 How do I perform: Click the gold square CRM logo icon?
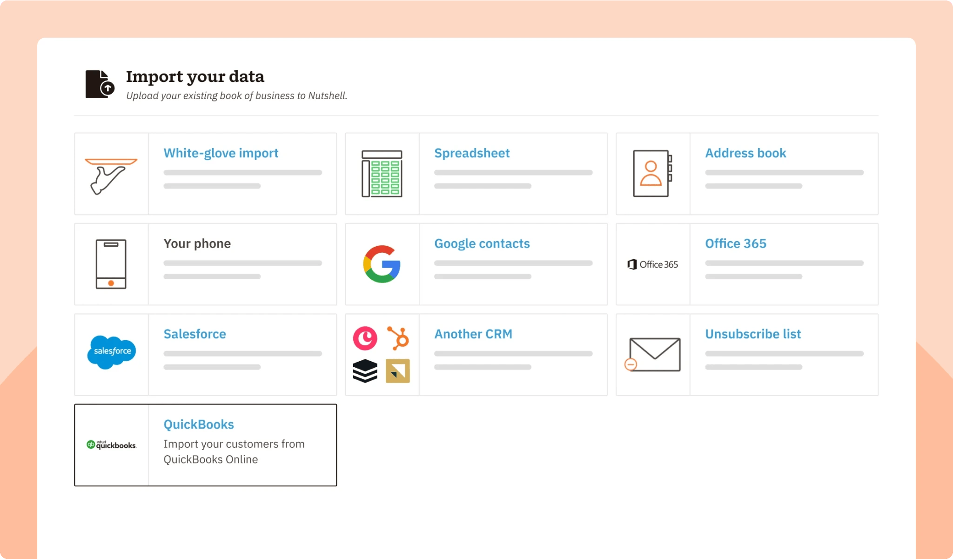tap(397, 371)
